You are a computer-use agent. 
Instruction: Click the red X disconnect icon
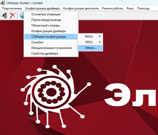(x=13, y=16)
